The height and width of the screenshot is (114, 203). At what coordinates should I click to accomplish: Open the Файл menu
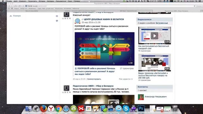tap(16, 1)
